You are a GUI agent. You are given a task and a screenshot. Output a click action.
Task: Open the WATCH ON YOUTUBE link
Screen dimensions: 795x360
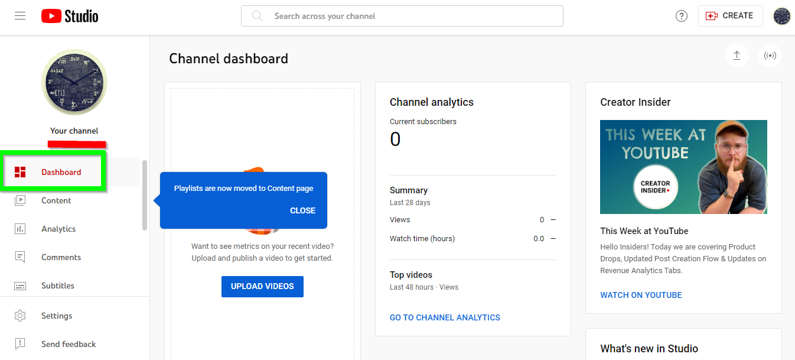(x=641, y=295)
